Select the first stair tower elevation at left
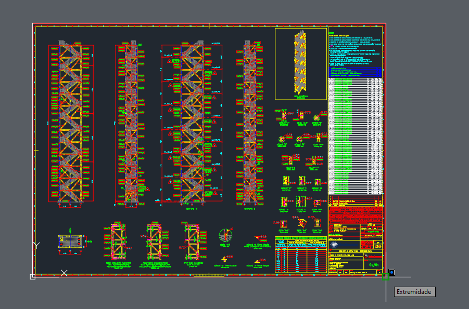The width and height of the screenshot is (469, 309). pos(71,123)
